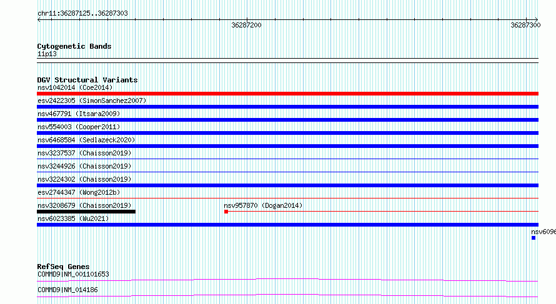Open the DGV Structural Variants track title
The height and width of the screenshot is (304, 556).
tap(87, 80)
